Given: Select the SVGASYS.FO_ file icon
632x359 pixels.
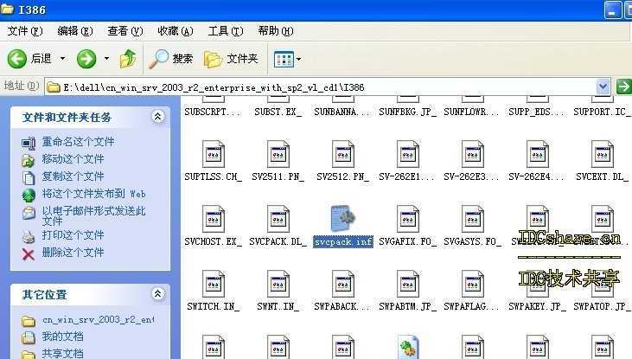Looking at the screenshot, I should [472, 219].
